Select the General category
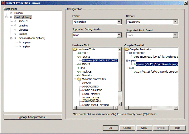The image size is (189, 134). 18,13
